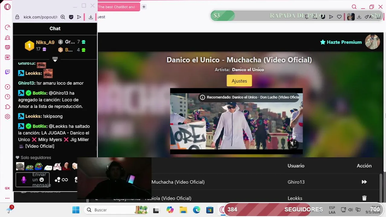386x217 pixels.
Task: Click the second-place gifter Gr... entry
Action: 72,42
